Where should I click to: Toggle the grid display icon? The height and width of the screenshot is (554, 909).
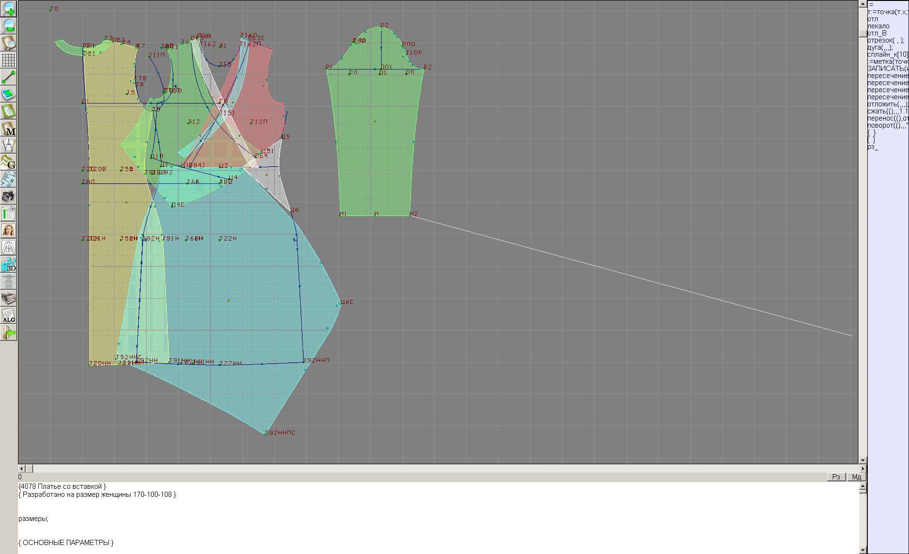pyautogui.click(x=9, y=60)
